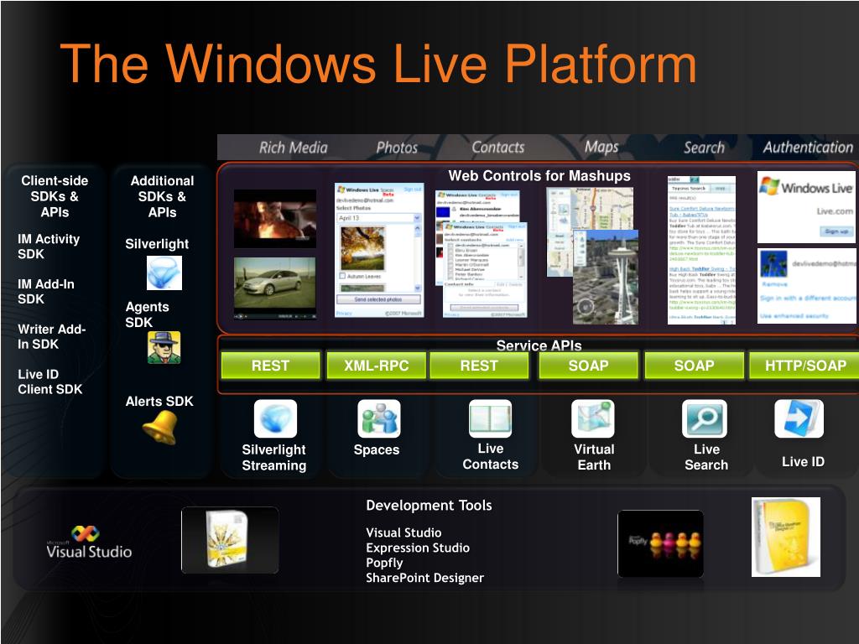The width and height of the screenshot is (859, 644).
Task: Click the palm tree account picture
Action: coord(773,263)
